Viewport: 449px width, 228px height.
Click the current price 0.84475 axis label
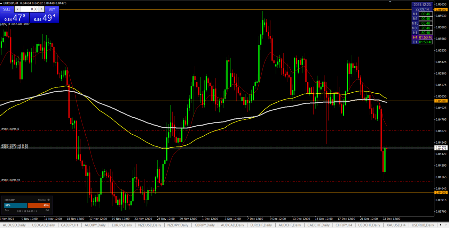(441, 149)
